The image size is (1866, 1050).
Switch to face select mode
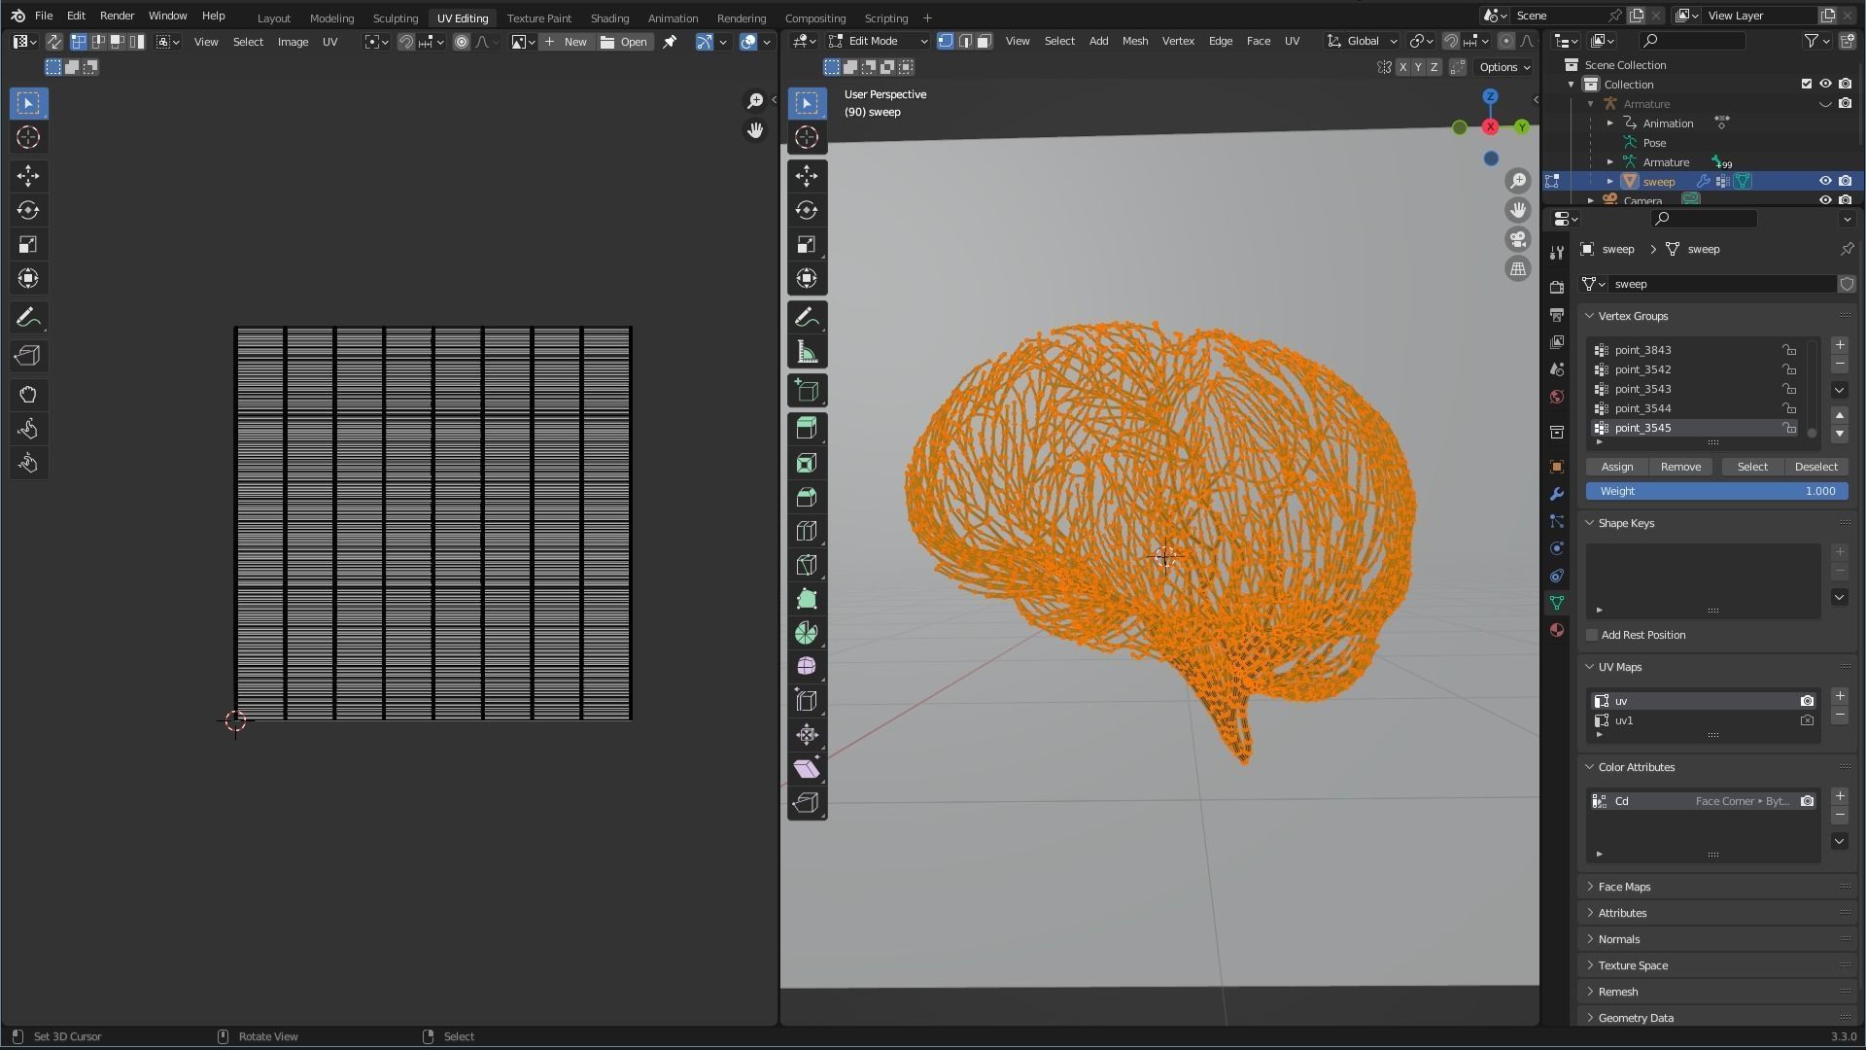985,41
